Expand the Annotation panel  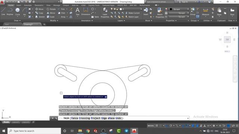tap(87, 20)
